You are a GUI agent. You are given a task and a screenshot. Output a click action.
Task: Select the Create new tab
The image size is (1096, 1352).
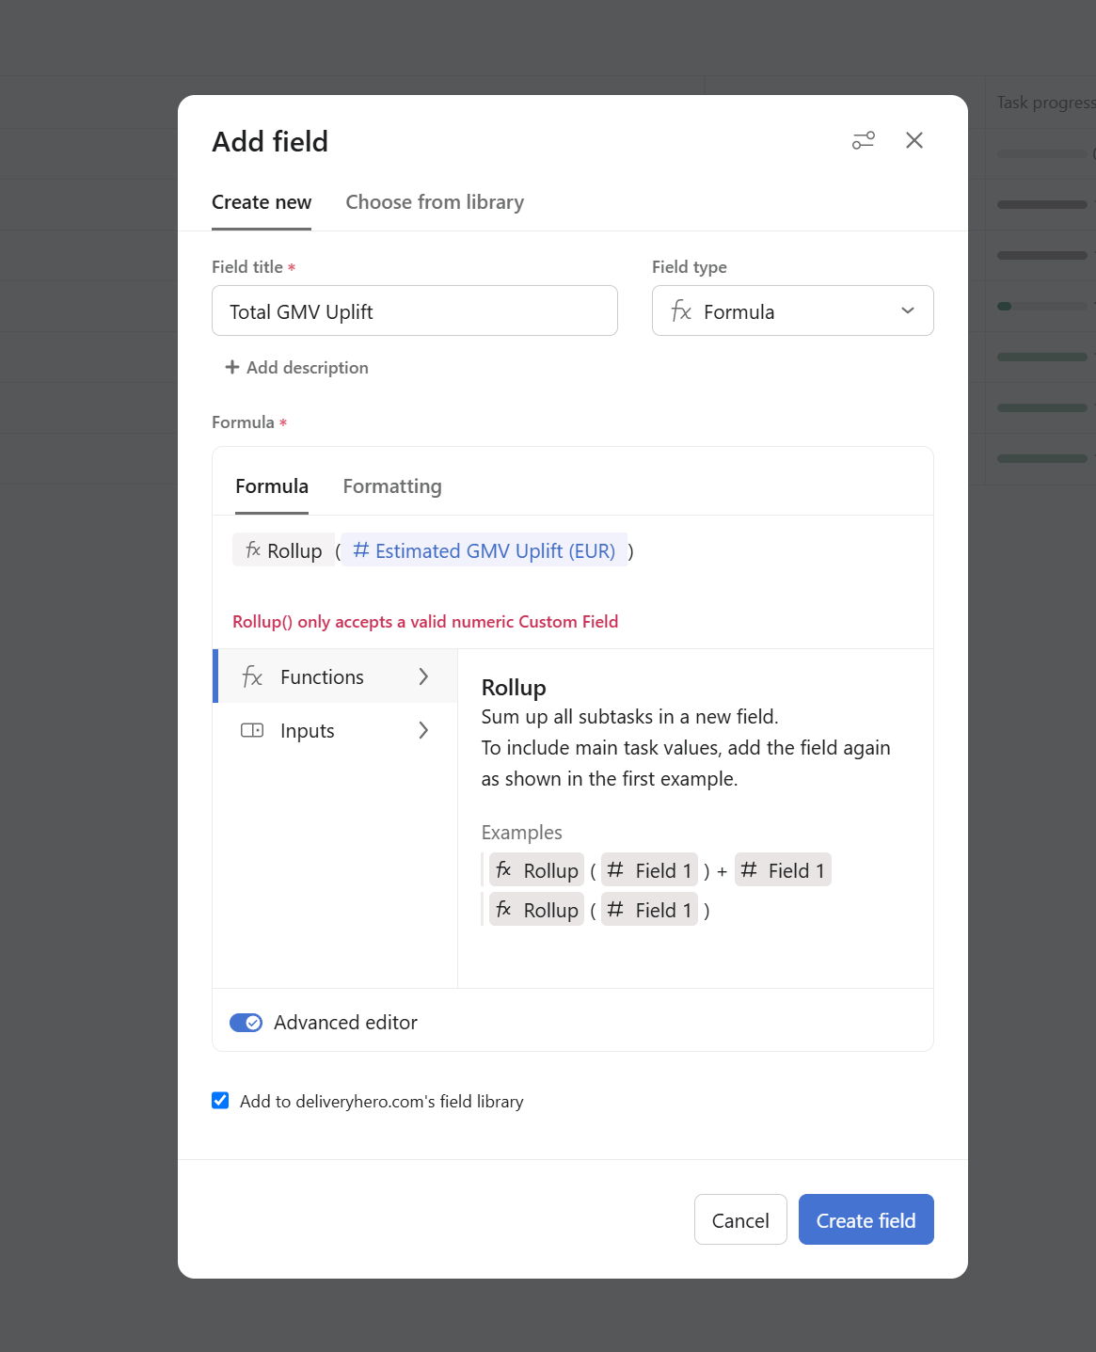pyautogui.click(x=262, y=202)
